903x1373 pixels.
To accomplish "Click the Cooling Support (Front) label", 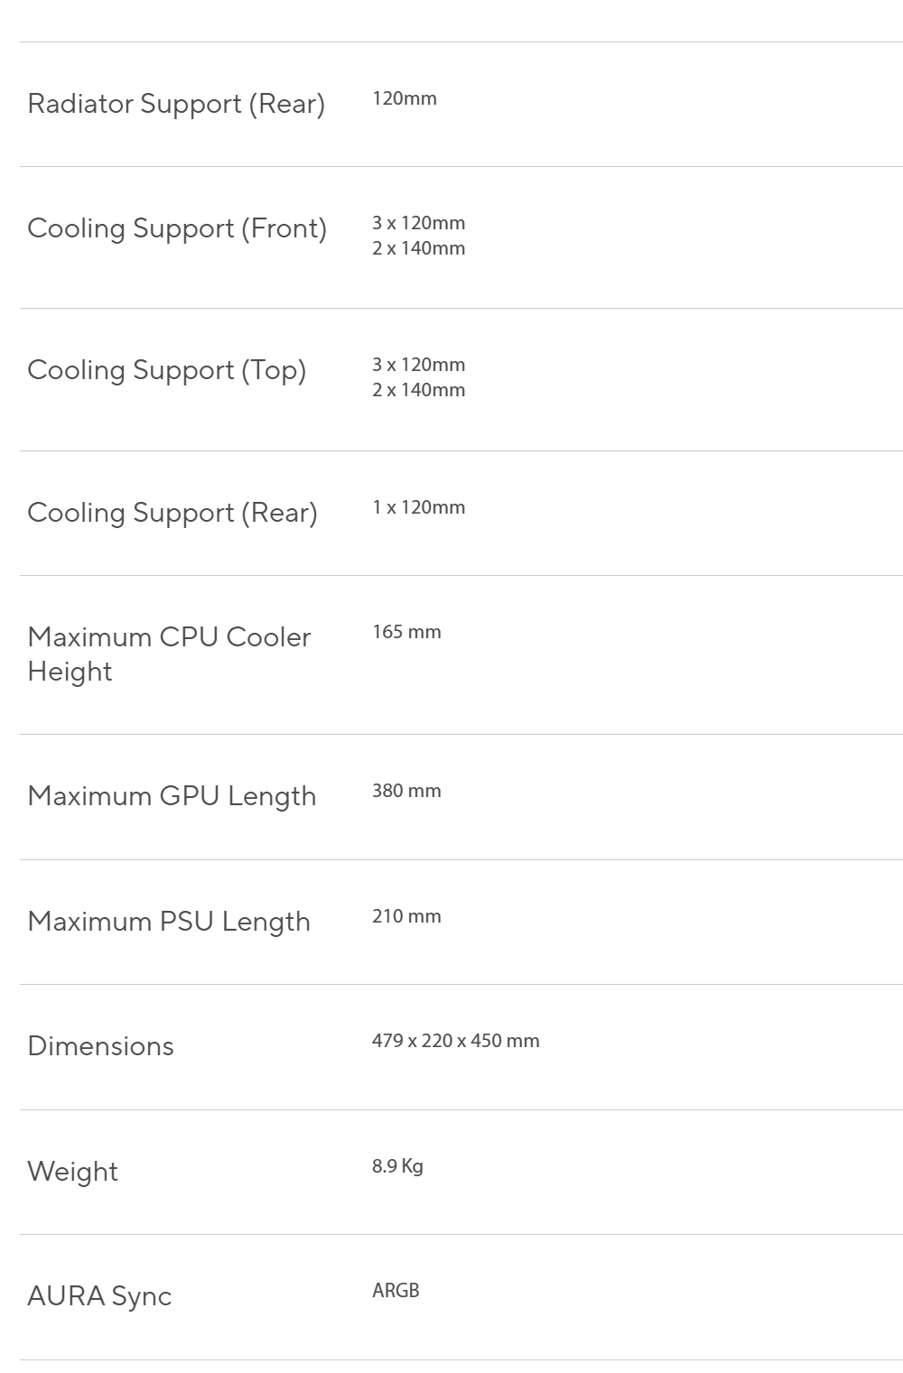I will pyautogui.click(x=177, y=228).
